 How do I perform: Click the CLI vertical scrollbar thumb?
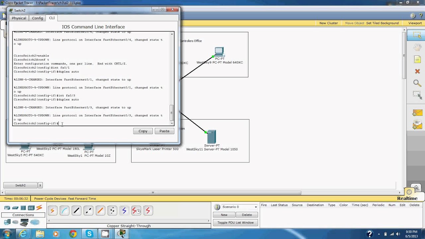[x=172, y=113]
